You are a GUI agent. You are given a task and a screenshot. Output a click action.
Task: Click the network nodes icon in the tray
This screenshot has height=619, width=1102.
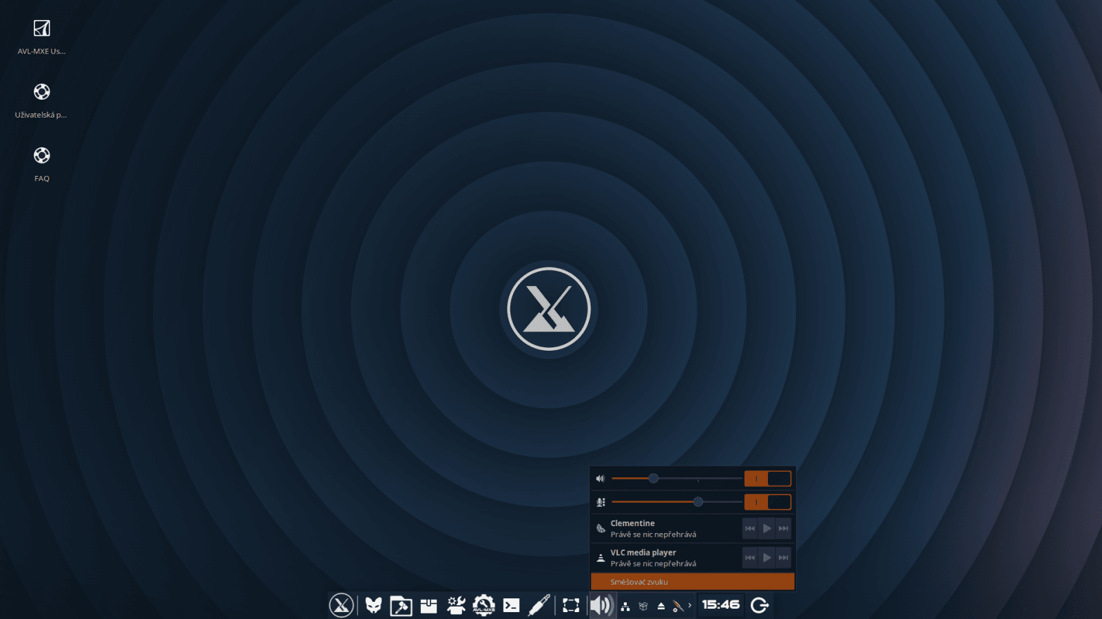pyautogui.click(x=625, y=607)
